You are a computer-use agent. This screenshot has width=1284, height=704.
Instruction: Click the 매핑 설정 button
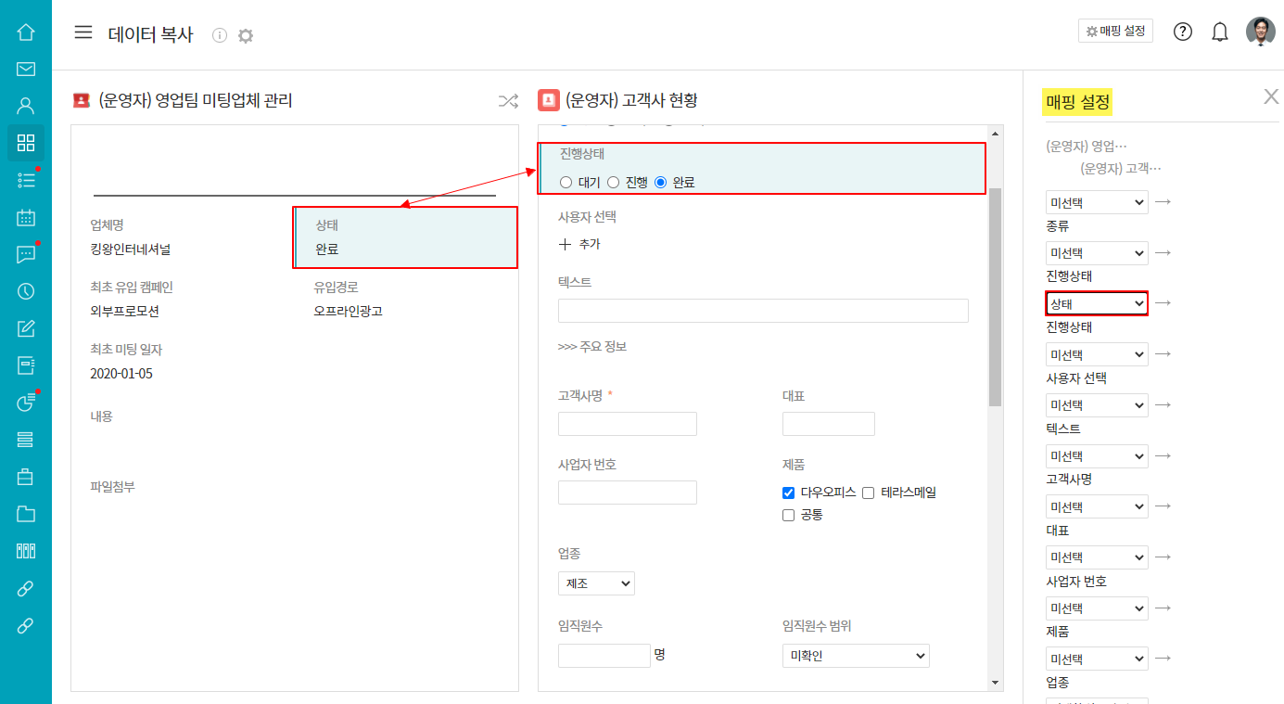pos(1115,31)
